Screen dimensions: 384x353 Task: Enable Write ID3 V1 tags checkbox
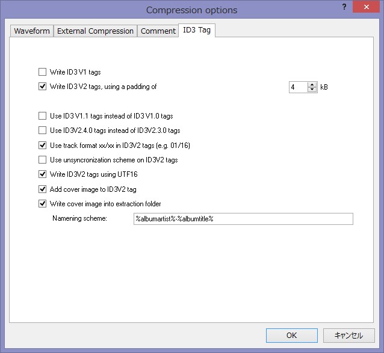[42, 72]
